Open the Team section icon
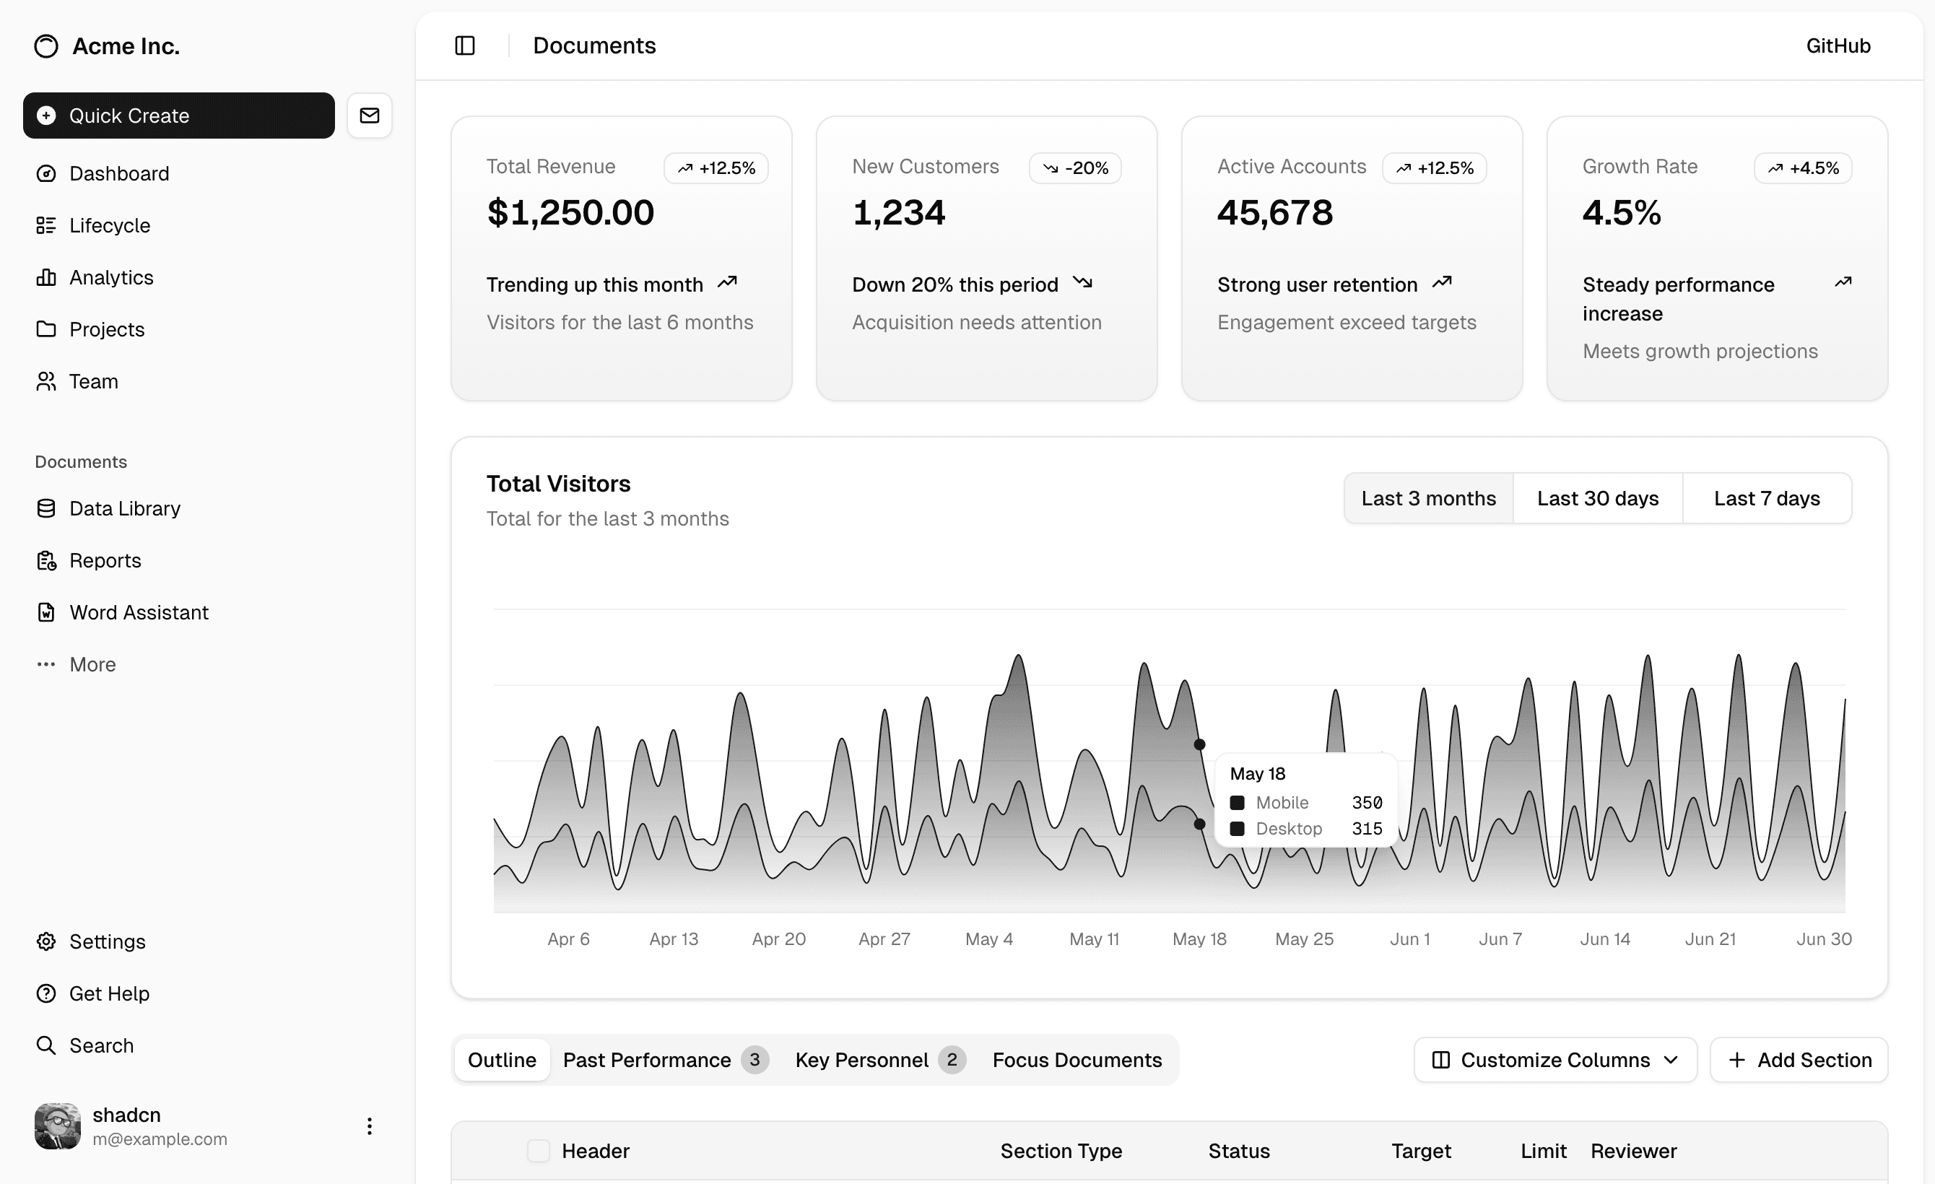Image resolution: width=1935 pixels, height=1184 pixels. [46, 380]
